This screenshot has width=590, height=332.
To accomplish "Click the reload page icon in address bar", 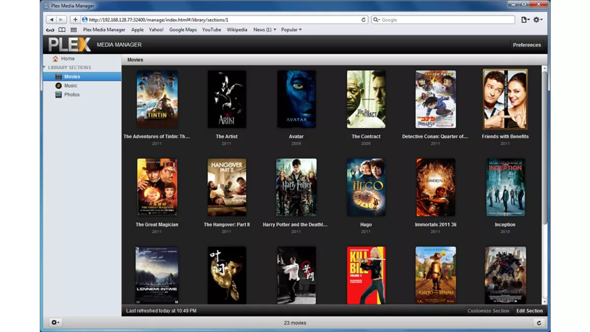I will 363,20.
